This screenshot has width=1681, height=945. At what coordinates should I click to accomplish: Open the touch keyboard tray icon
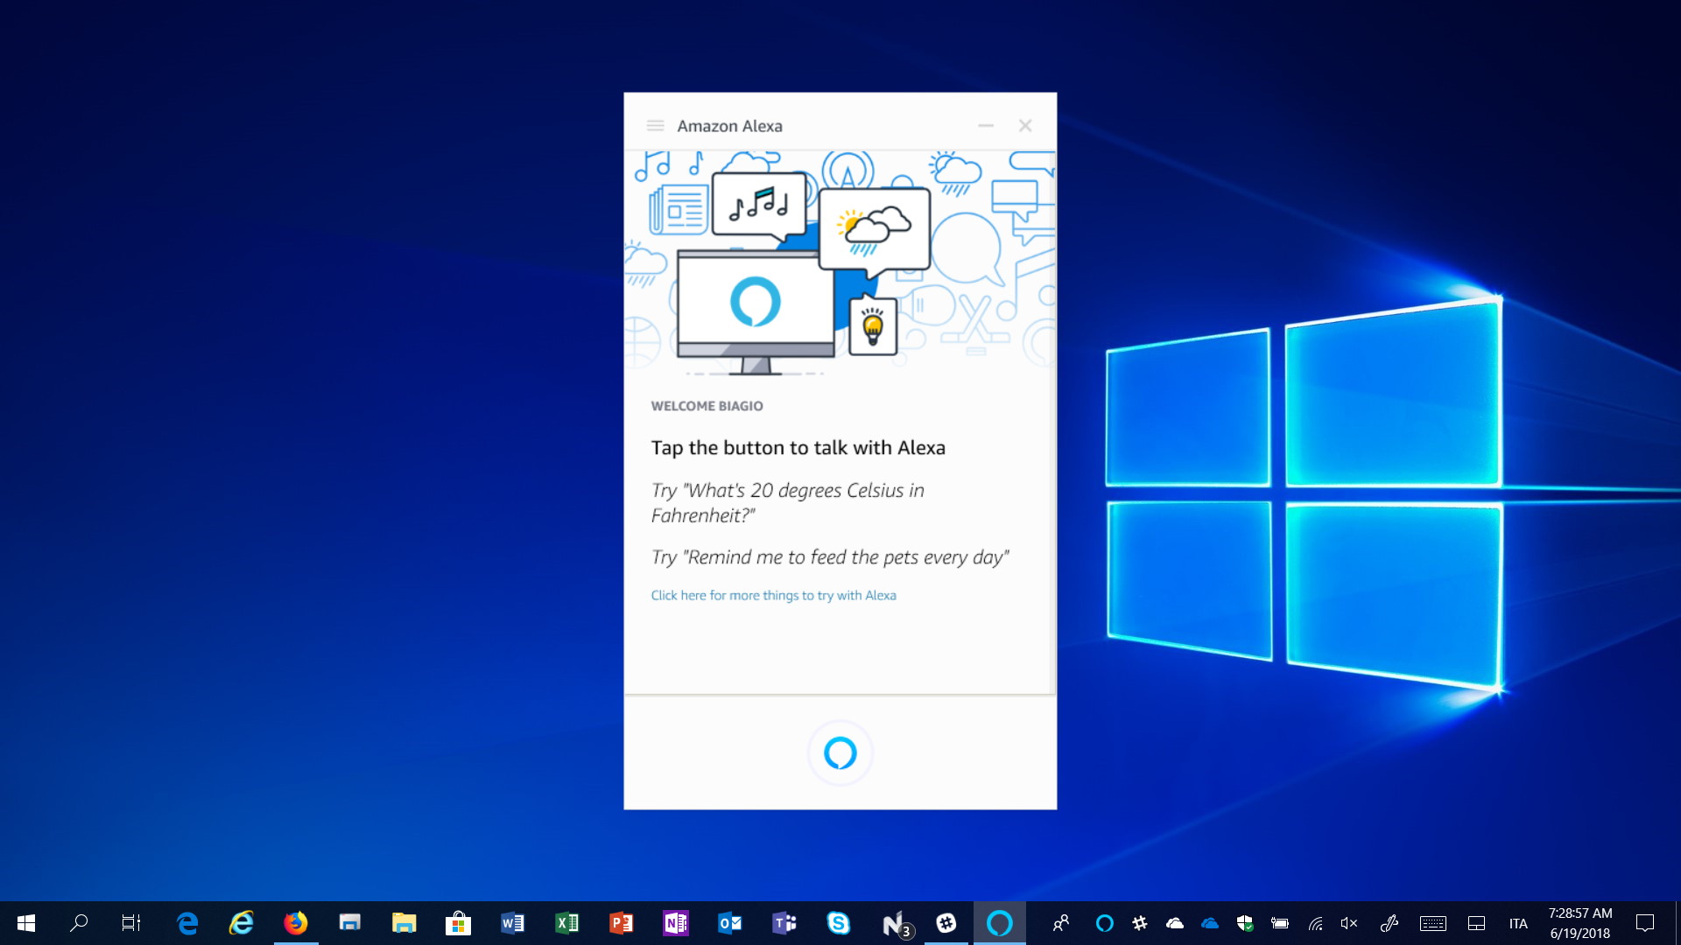[x=1433, y=923]
